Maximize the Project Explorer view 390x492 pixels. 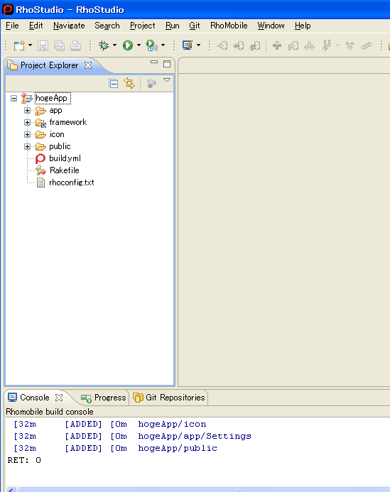(167, 64)
